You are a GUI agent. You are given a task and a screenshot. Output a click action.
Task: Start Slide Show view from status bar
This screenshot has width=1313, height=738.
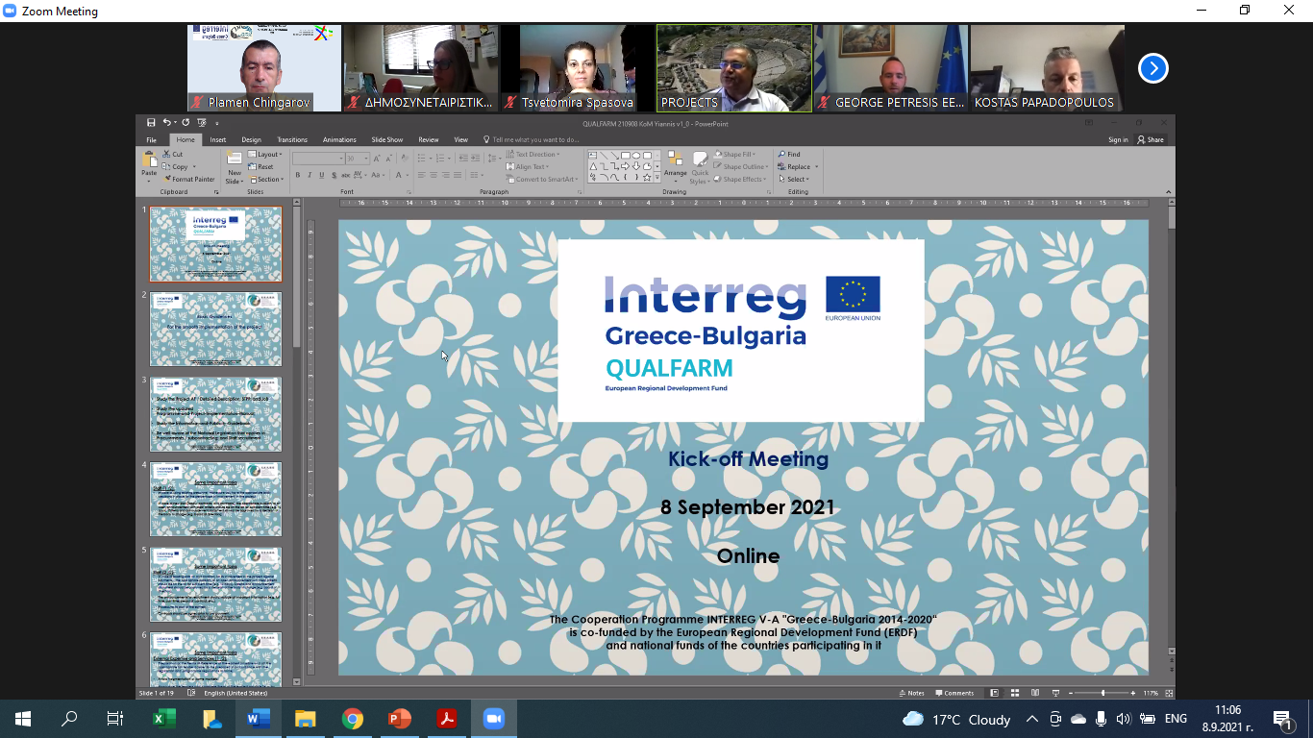click(1054, 693)
